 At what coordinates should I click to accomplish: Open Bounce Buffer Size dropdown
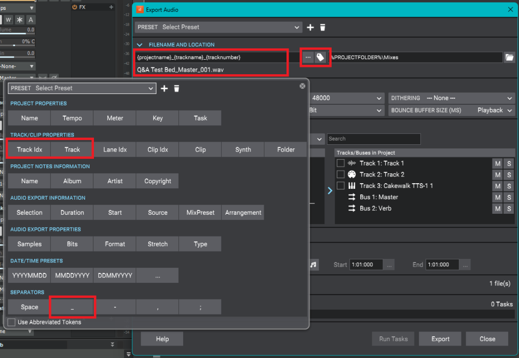[452, 110]
